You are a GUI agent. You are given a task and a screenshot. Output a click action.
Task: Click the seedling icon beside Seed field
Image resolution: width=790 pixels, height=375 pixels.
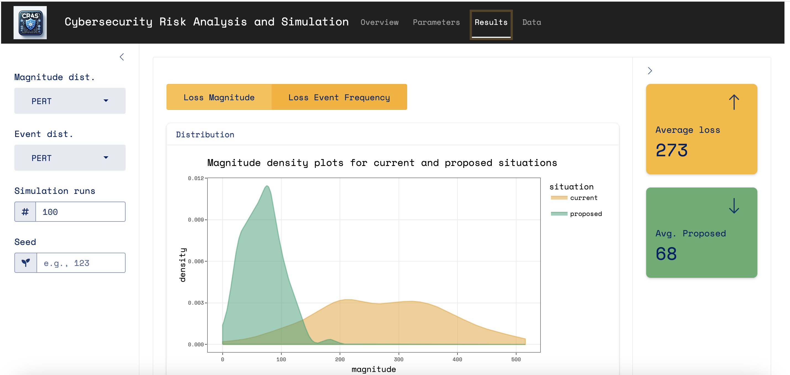(x=26, y=263)
